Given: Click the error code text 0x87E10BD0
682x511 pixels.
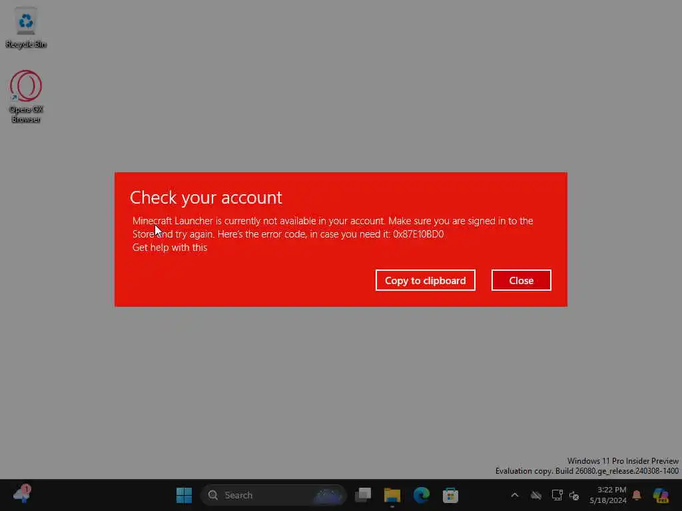Looking at the screenshot, I should [x=418, y=234].
